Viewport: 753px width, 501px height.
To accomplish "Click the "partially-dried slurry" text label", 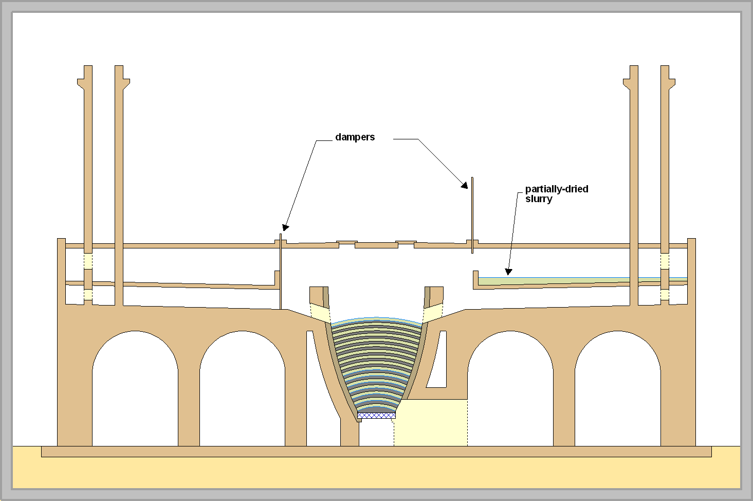I will [556, 194].
